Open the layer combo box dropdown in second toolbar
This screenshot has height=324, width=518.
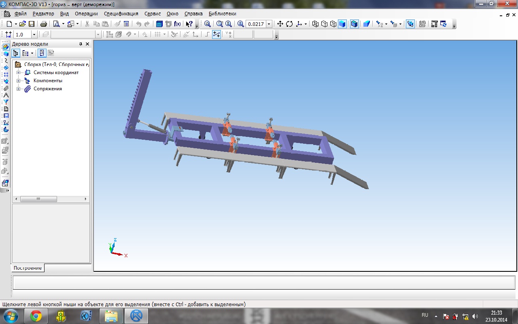point(98,34)
